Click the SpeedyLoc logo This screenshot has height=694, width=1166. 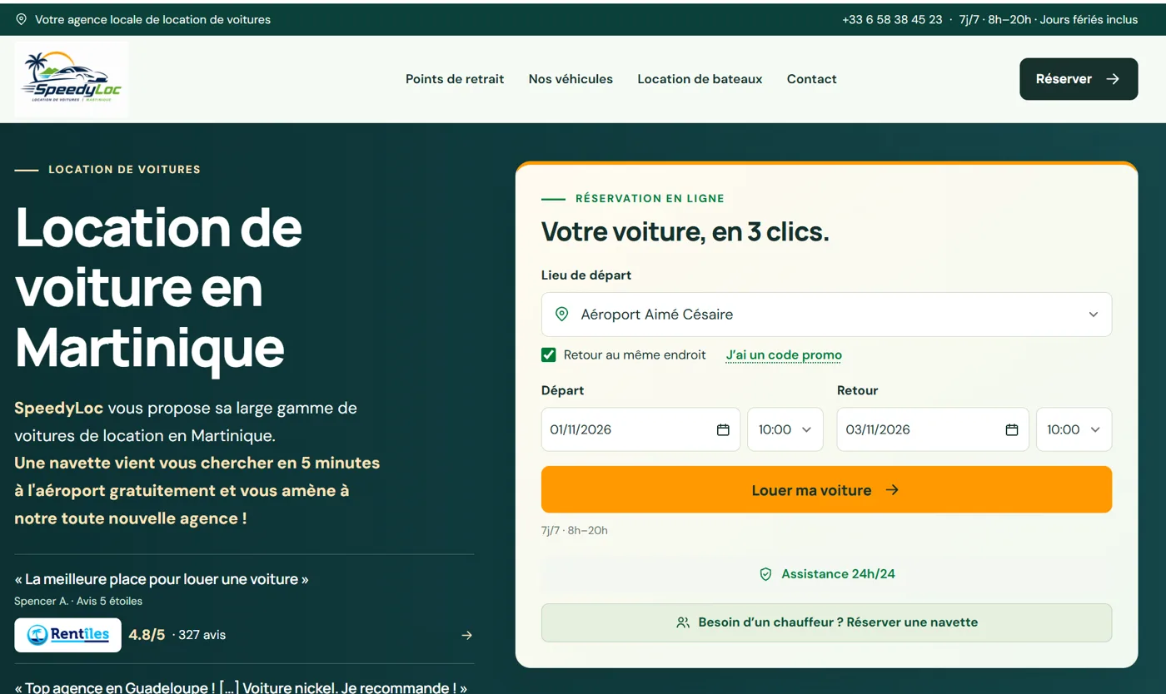click(x=72, y=79)
